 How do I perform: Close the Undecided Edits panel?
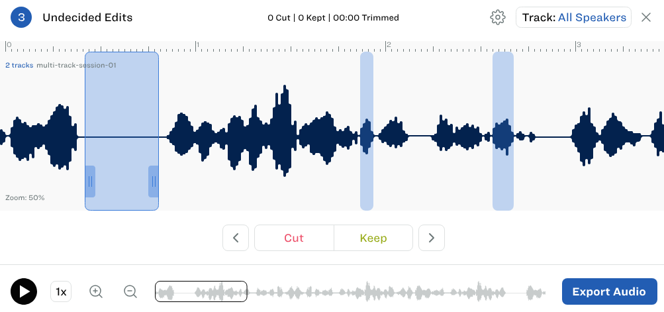646,18
